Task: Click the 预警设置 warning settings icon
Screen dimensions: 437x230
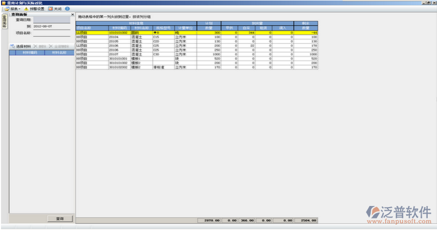Action: pyautogui.click(x=26, y=9)
